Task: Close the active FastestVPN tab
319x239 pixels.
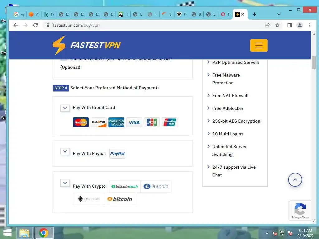Action: click(243, 14)
